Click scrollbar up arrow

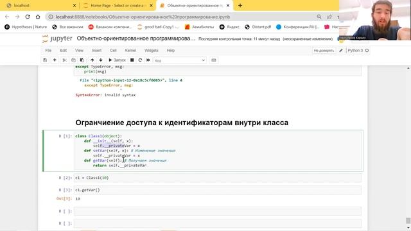(408, 68)
